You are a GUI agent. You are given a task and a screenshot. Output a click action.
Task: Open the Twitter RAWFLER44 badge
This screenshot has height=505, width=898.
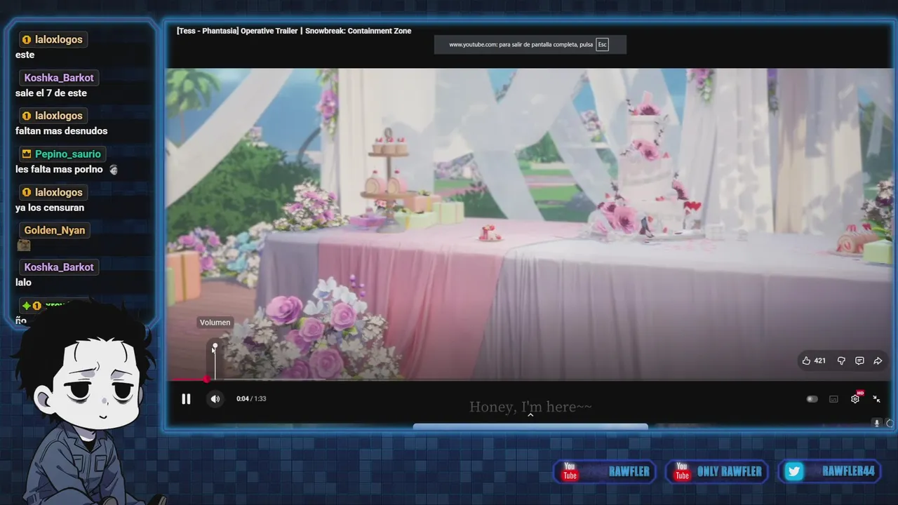pyautogui.click(x=829, y=471)
